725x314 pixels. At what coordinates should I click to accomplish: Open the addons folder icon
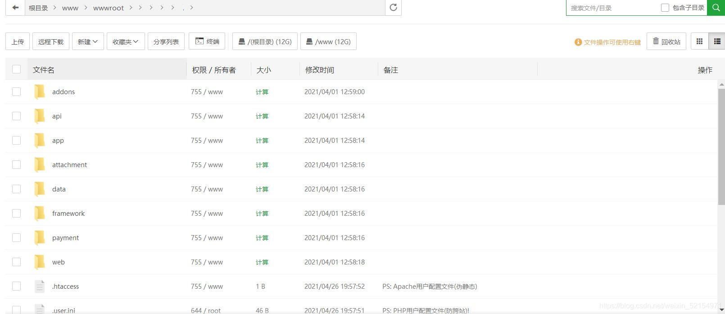[x=40, y=91]
